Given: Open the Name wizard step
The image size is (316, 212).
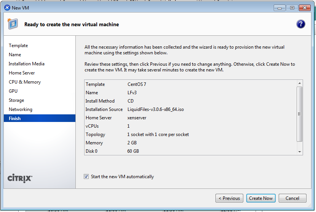Looking at the screenshot, I should tap(15, 55).
